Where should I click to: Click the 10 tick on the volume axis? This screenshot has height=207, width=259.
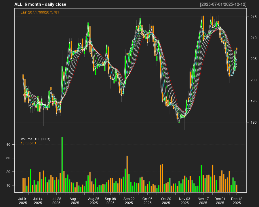pos(8,185)
